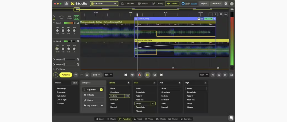Expand the BPM Manual row
The width and height of the screenshot is (287, 122).
54,69
